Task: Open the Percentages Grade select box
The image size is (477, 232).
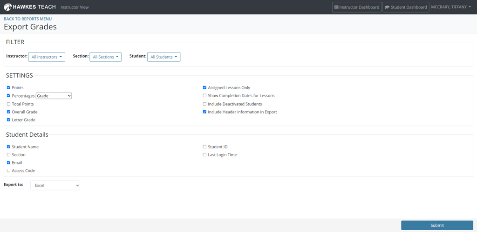Action: [54, 96]
